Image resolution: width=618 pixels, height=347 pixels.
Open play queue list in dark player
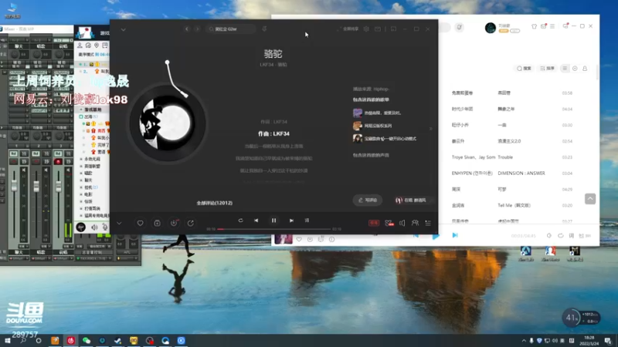pos(428,223)
